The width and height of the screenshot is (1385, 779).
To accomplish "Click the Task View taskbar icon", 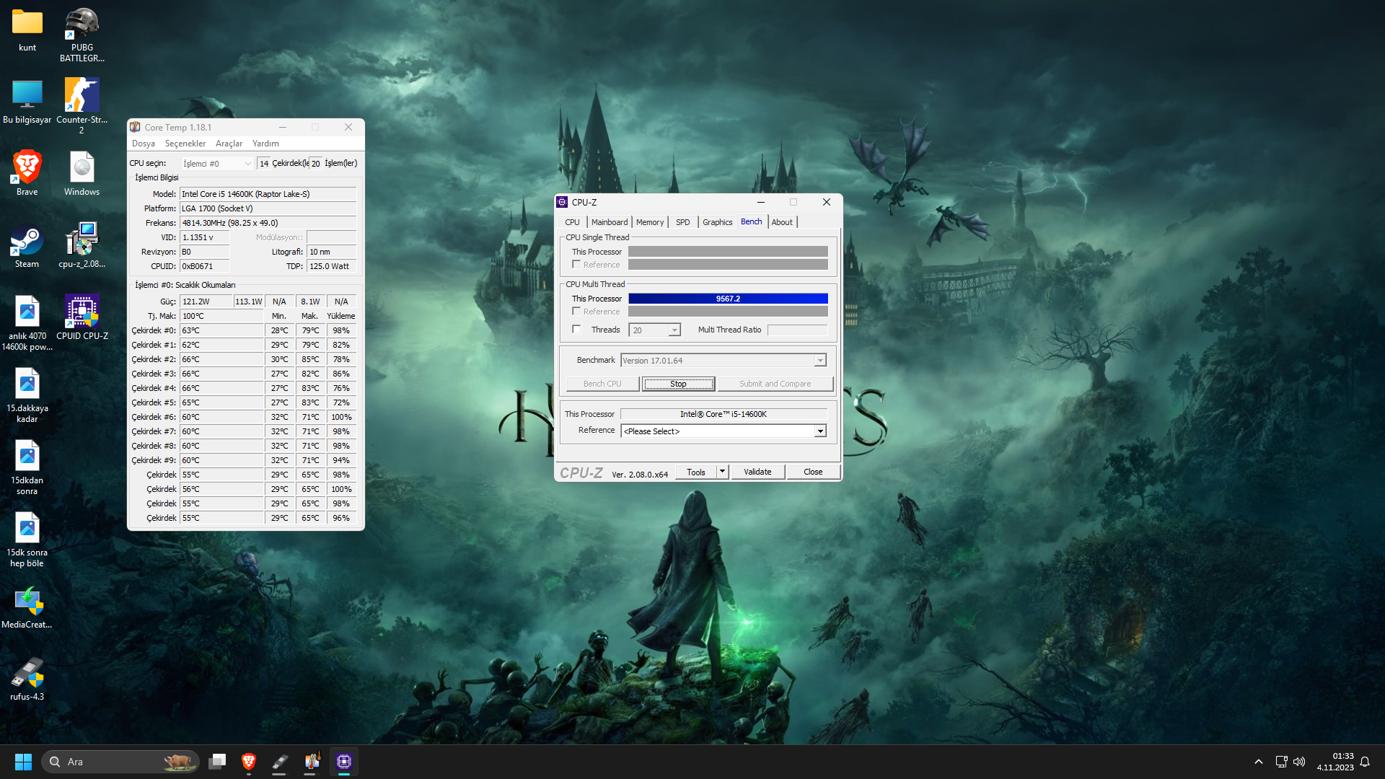I will coord(217,762).
